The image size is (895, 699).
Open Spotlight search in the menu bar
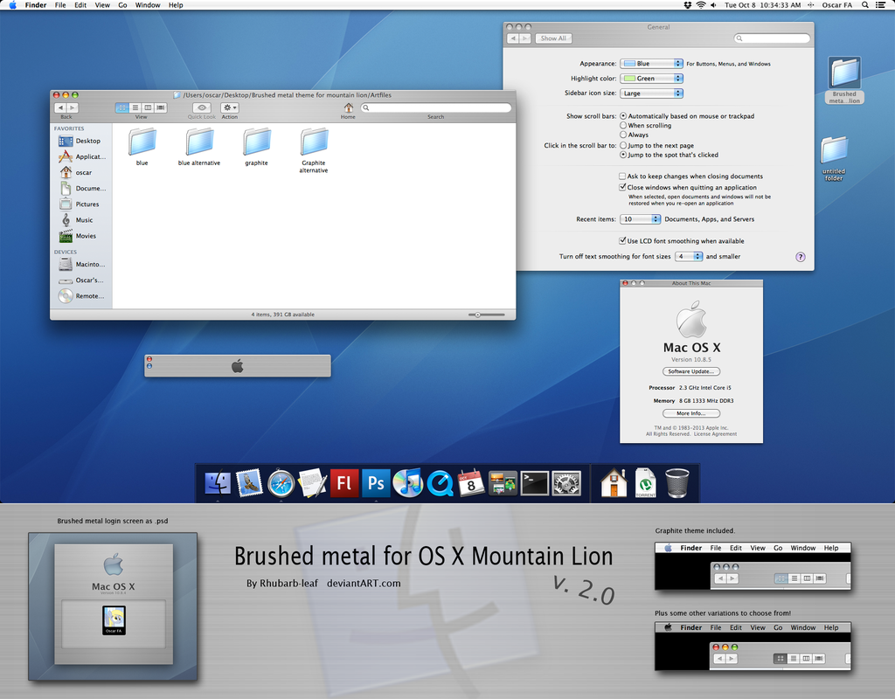coord(865,5)
